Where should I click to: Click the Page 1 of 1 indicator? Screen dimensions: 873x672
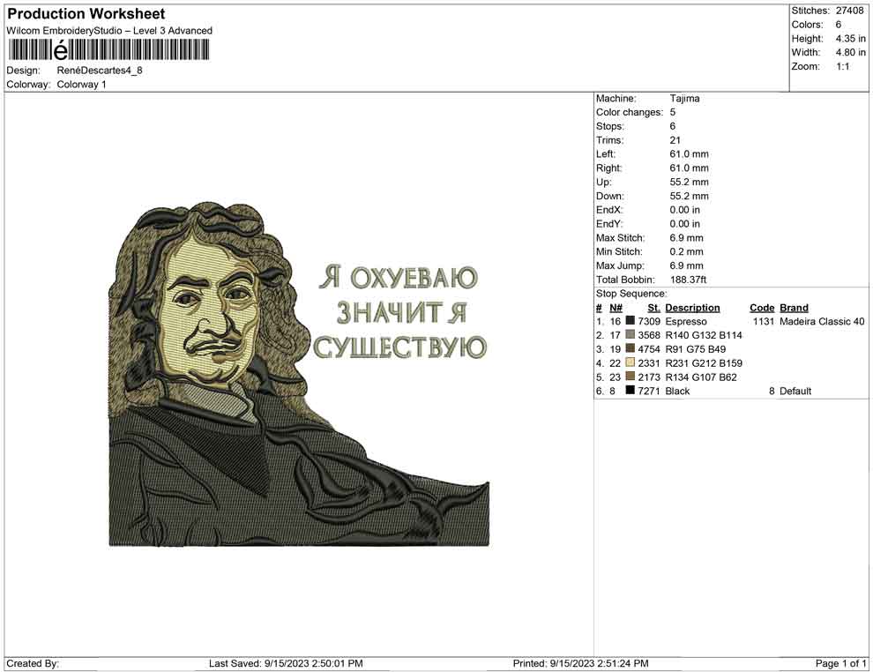[x=840, y=663]
